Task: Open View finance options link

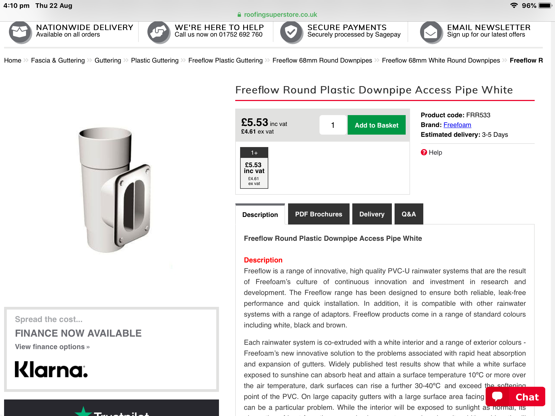Action: [x=52, y=347]
